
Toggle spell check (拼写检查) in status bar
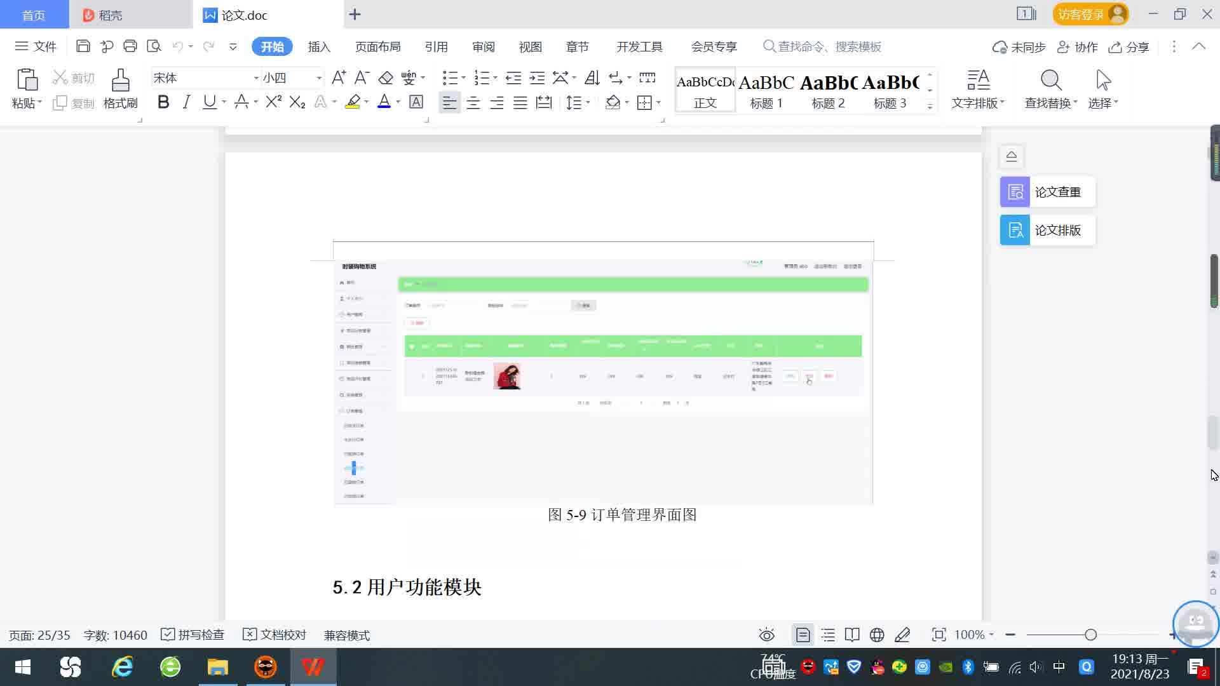193,635
